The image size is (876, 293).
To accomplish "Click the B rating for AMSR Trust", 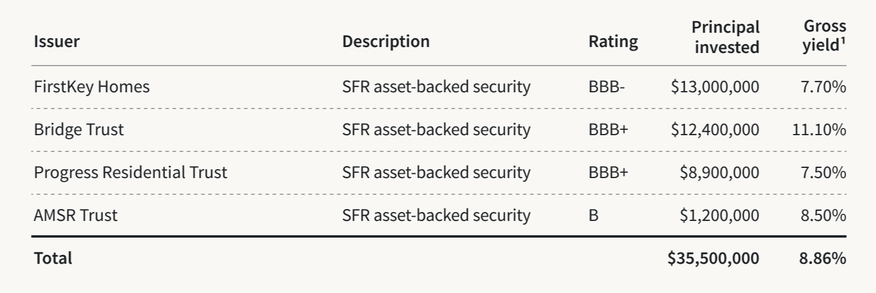I will (593, 216).
